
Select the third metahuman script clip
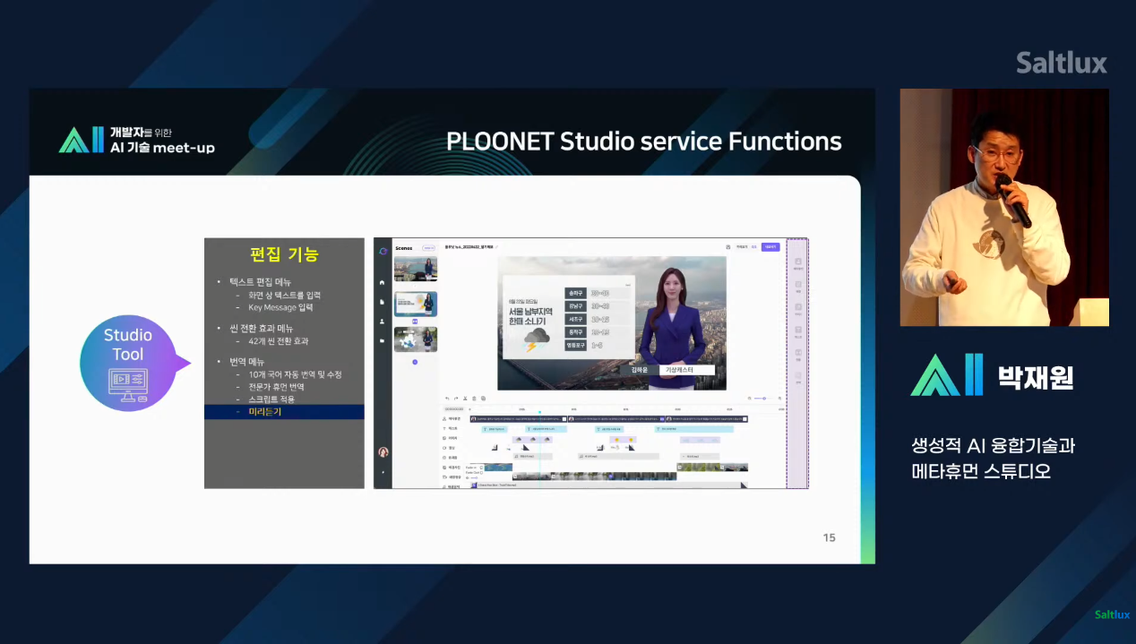click(x=707, y=419)
